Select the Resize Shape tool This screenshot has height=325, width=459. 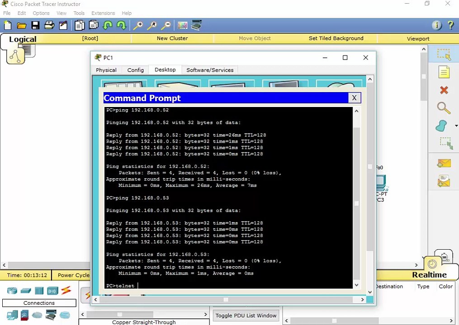point(446,143)
